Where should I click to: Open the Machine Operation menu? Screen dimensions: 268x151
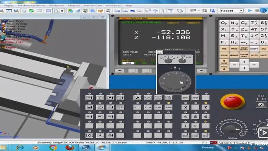(31, 5)
